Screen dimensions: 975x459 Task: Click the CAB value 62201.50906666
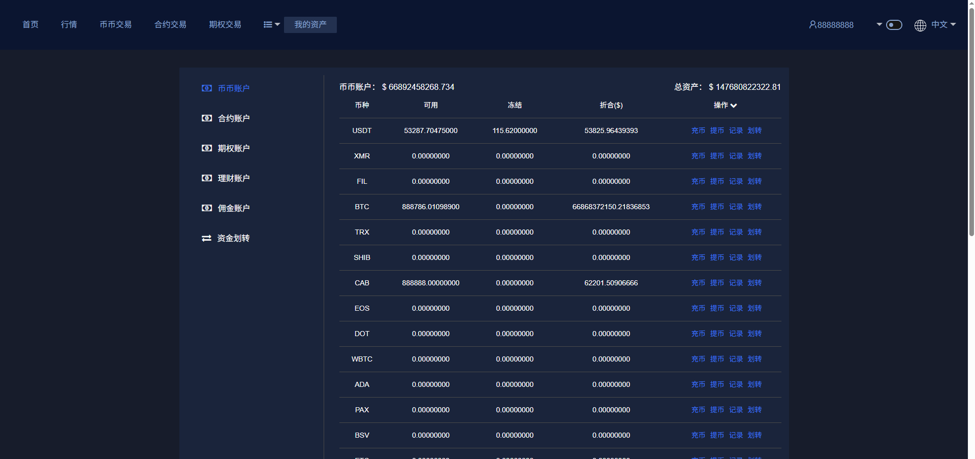[611, 283]
